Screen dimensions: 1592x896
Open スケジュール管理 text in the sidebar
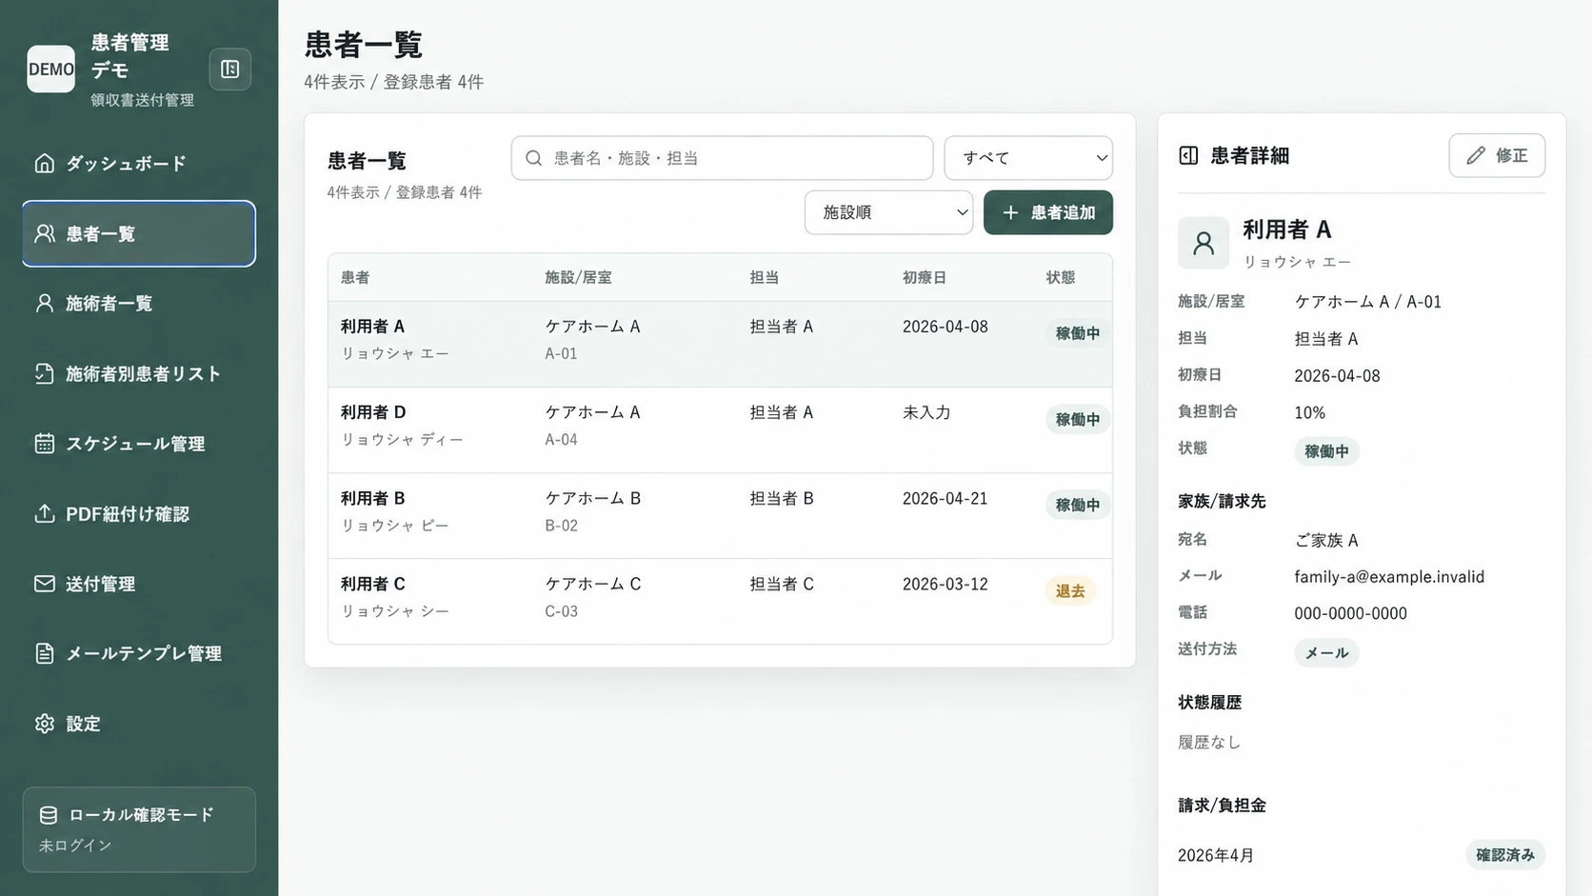tap(135, 443)
